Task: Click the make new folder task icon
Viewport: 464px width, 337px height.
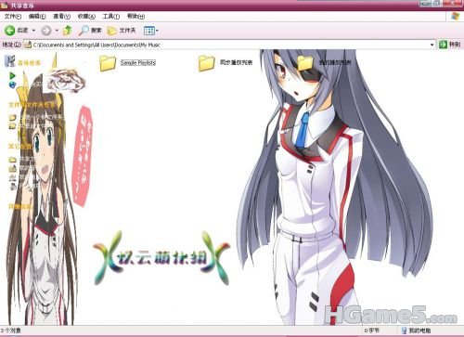Action: tap(12, 118)
